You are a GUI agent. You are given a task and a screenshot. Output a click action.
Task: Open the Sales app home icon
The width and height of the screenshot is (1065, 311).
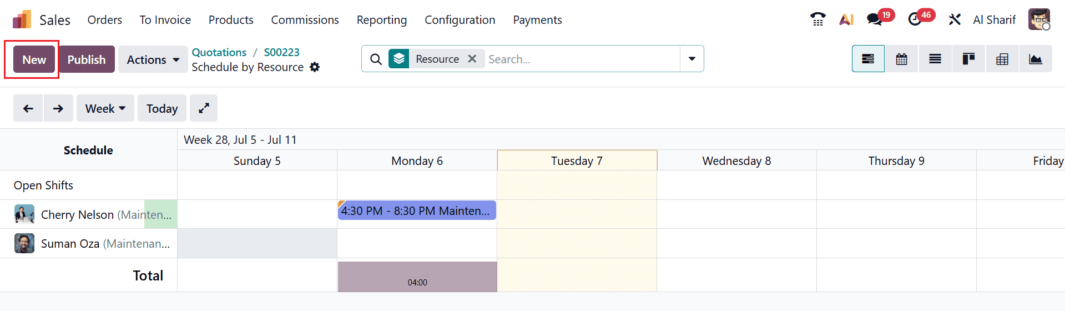tap(22, 20)
